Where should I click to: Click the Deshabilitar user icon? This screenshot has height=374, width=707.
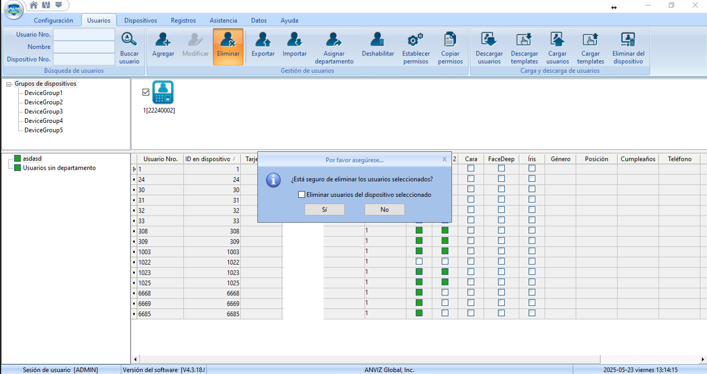click(x=377, y=40)
